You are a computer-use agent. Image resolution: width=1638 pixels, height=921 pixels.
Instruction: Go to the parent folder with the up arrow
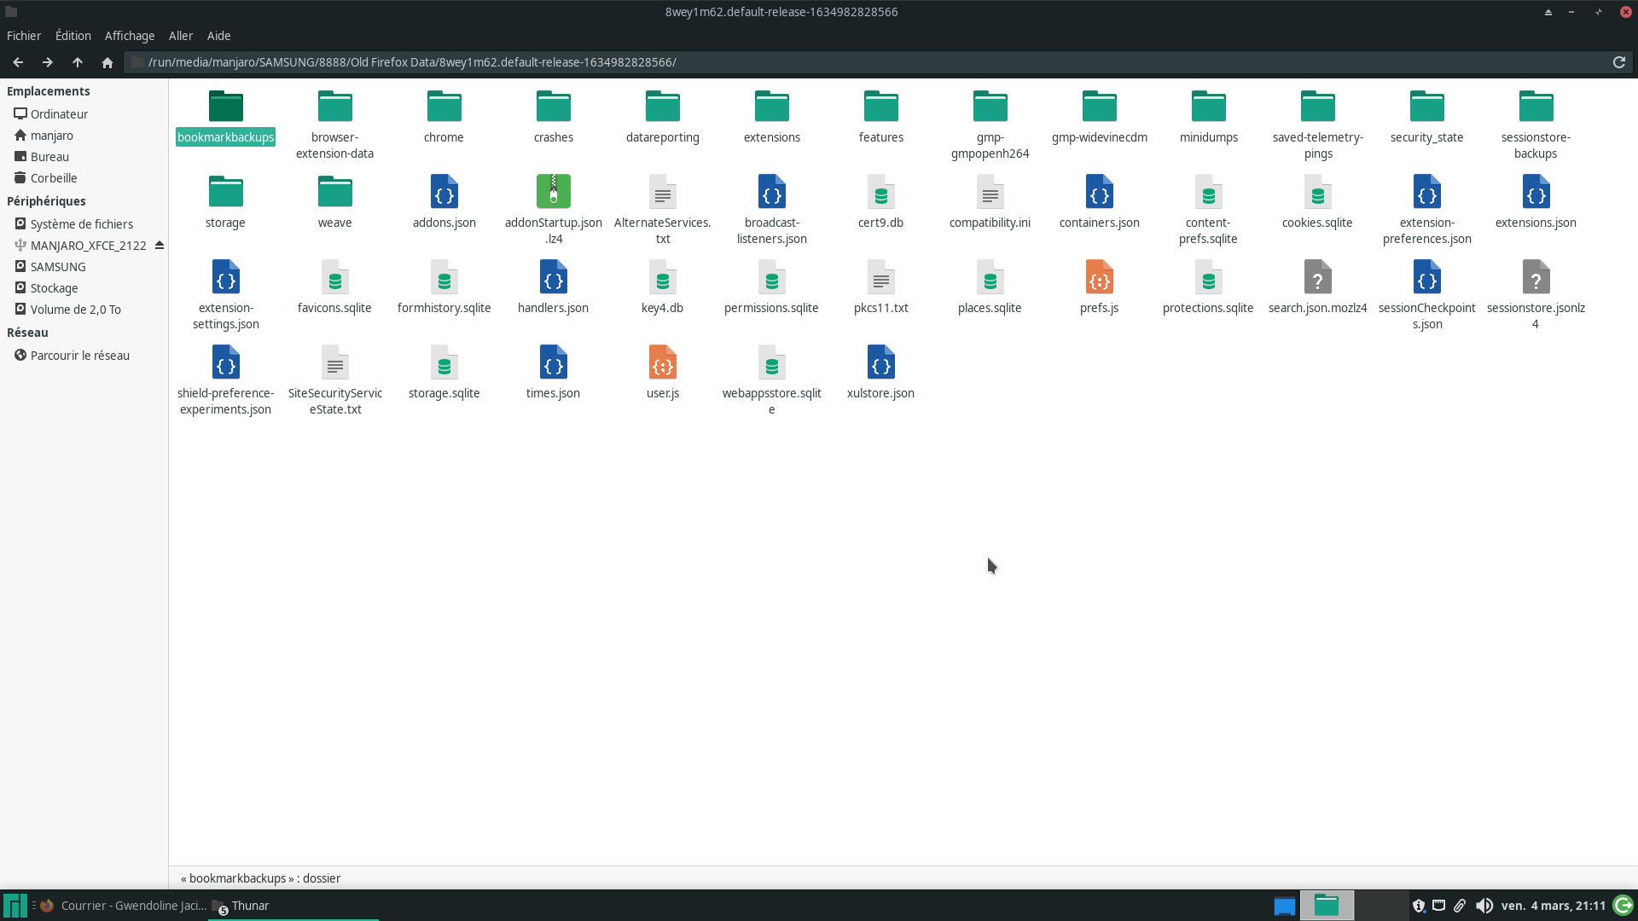78,62
